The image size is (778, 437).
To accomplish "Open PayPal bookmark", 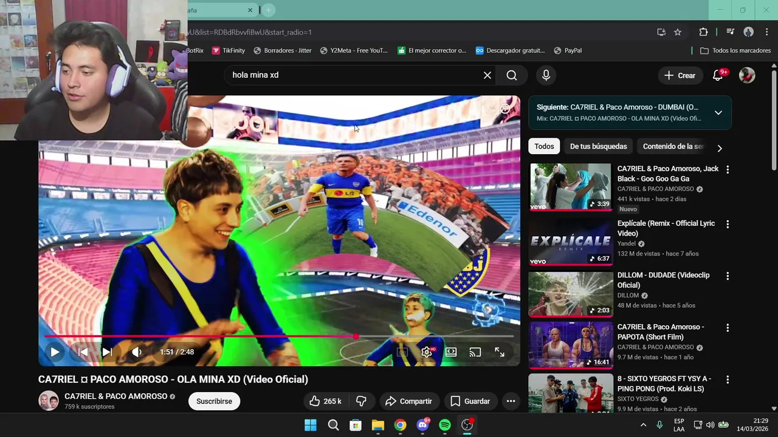I will [x=567, y=50].
